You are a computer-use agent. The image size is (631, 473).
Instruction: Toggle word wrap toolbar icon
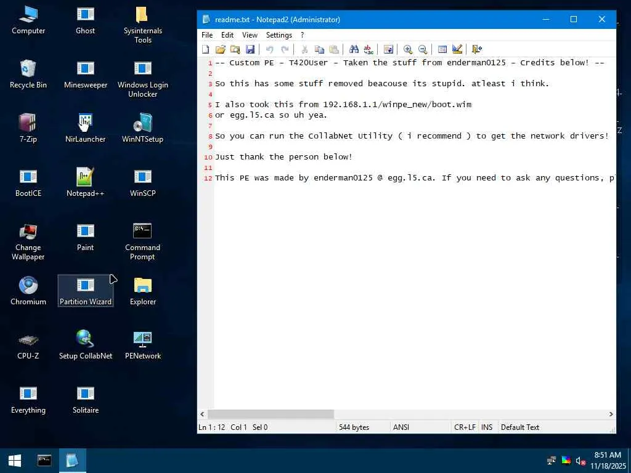coord(388,49)
